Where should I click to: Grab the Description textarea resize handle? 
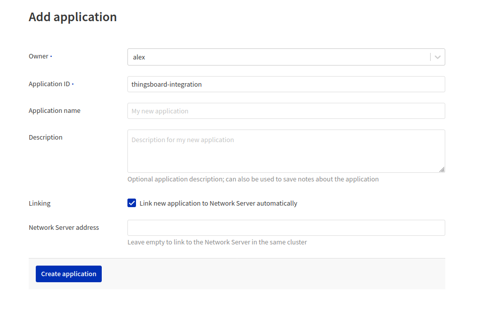pyautogui.click(x=442, y=170)
